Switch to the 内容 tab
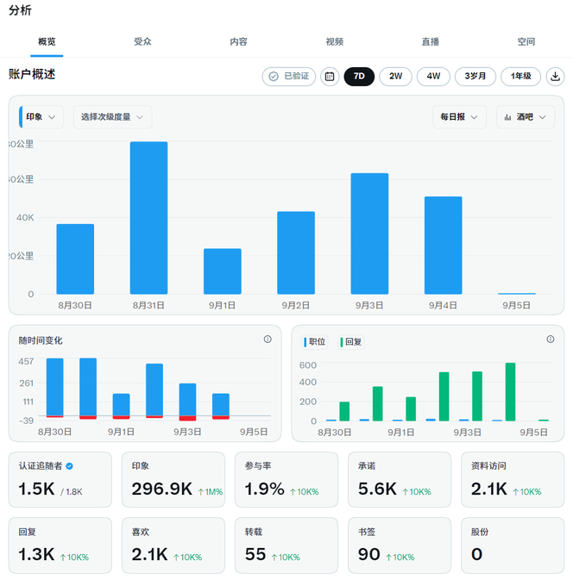The height and width of the screenshot is (586, 573). point(238,42)
